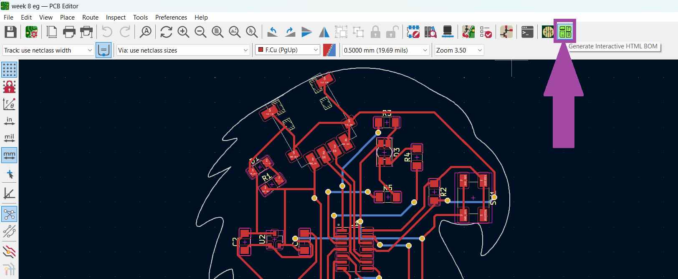Viewport: 678px width, 279px height.
Task: Open Board Setup icon
Action: click(x=31, y=32)
